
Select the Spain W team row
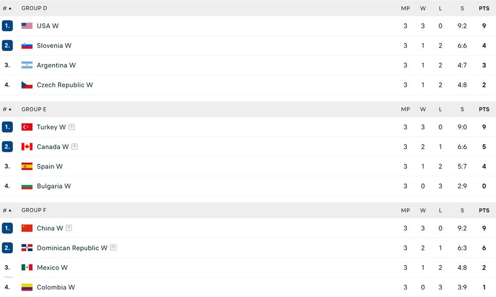click(x=248, y=167)
